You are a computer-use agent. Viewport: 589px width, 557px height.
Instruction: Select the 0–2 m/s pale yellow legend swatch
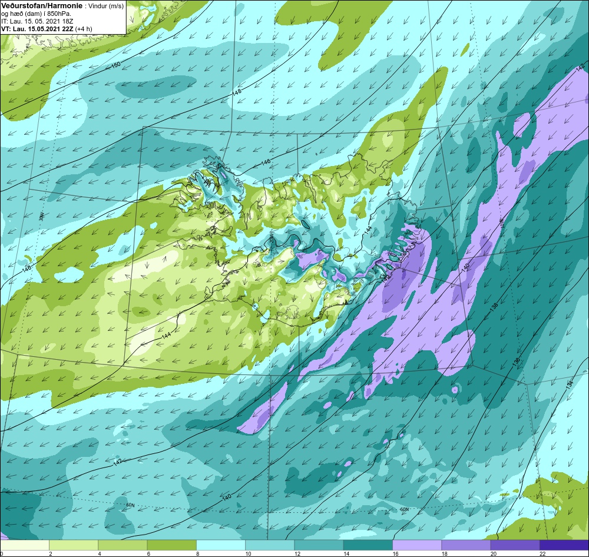[24, 545]
